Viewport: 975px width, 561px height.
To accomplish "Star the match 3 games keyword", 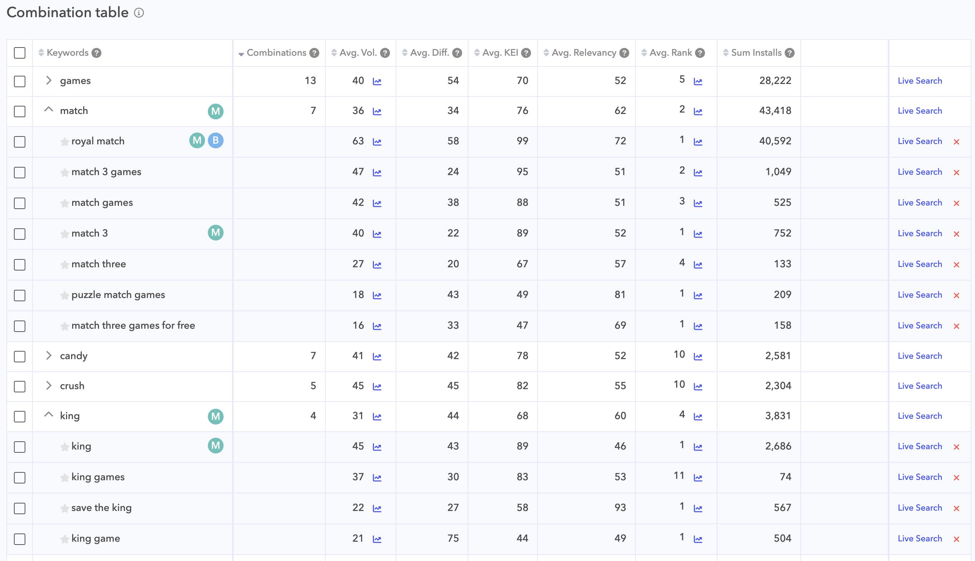I will coord(64,173).
